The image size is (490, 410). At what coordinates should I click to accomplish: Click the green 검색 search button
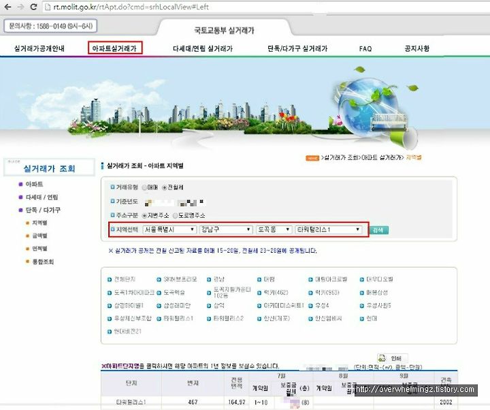click(379, 230)
